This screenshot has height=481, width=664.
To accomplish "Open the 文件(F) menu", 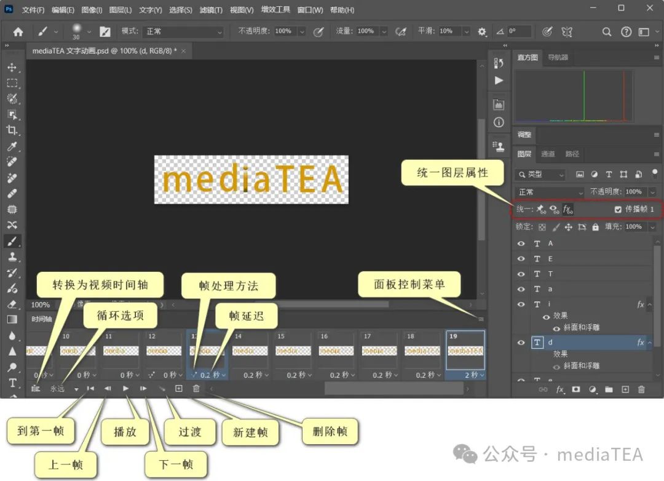I will pos(33,10).
